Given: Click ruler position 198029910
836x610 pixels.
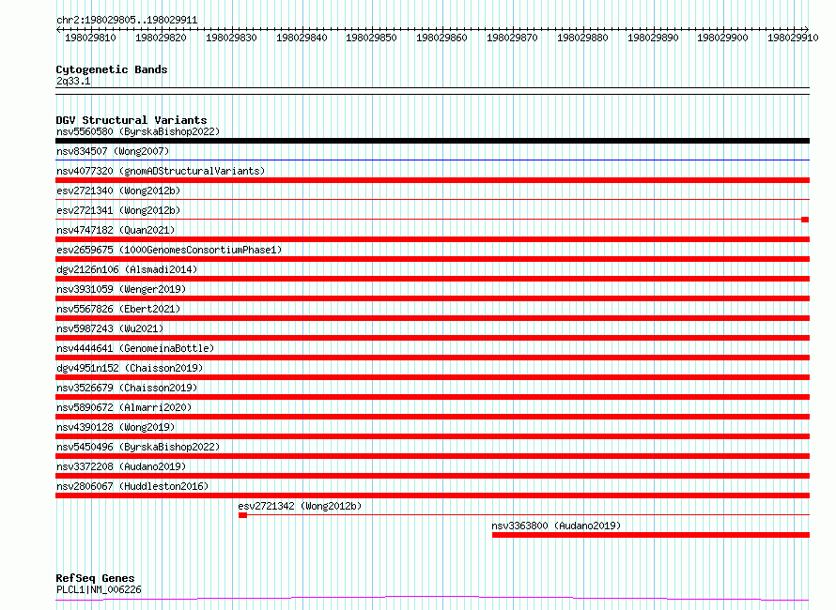Looking at the screenshot, I should click(x=793, y=38).
